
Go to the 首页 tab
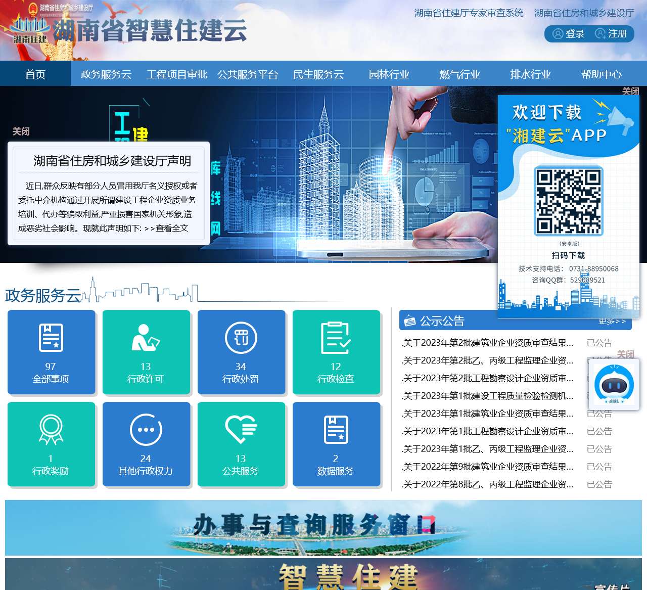click(x=35, y=74)
